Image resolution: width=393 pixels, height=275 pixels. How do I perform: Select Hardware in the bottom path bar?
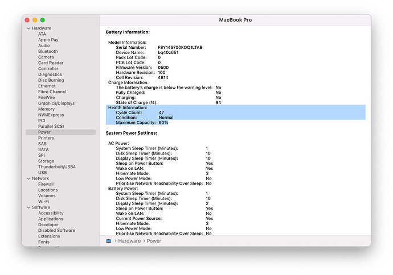(129, 241)
